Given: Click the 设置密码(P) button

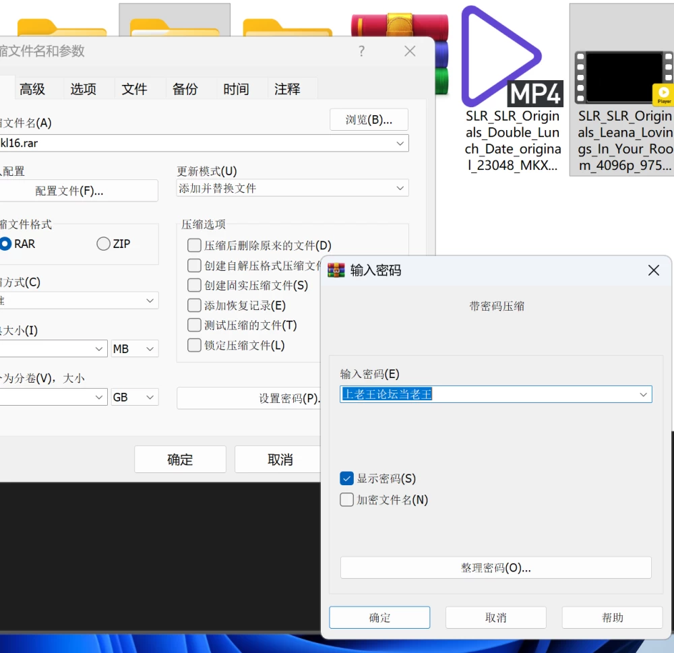Looking at the screenshot, I should (x=249, y=398).
